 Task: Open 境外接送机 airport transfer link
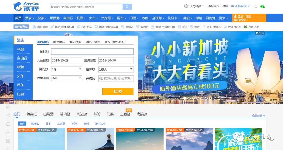[232, 27]
